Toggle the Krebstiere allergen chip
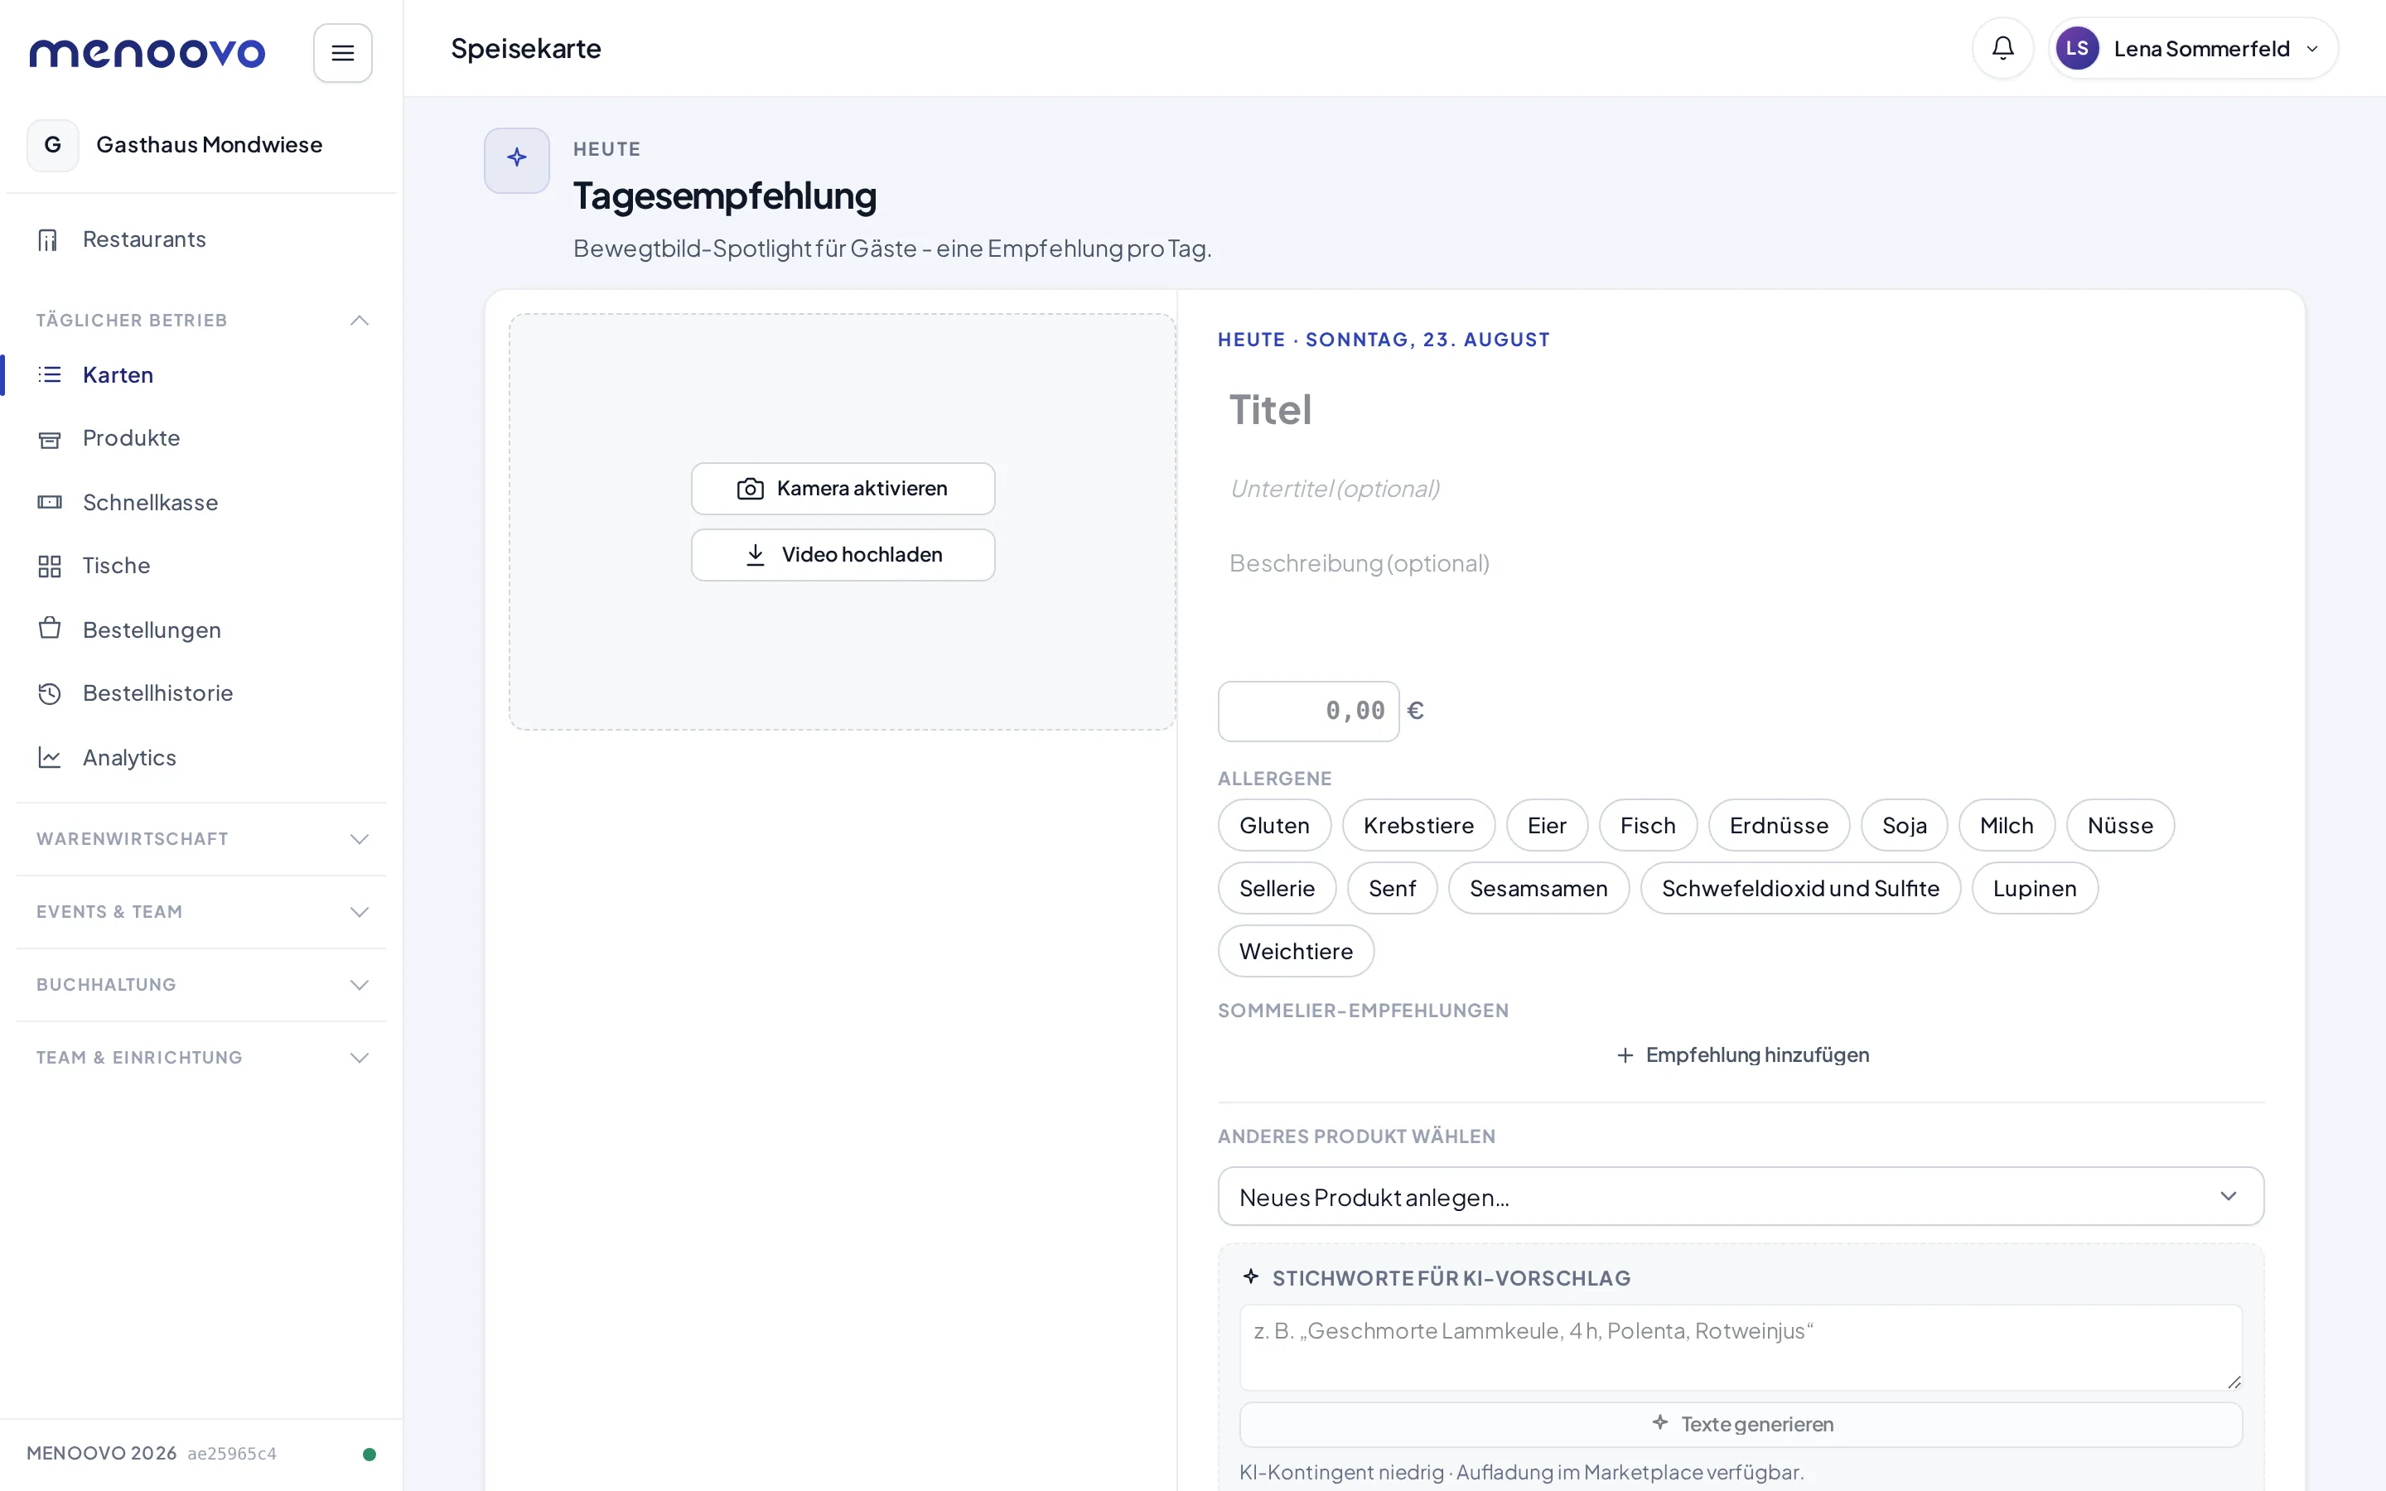The height and width of the screenshot is (1491, 2386). click(x=1418, y=825)
